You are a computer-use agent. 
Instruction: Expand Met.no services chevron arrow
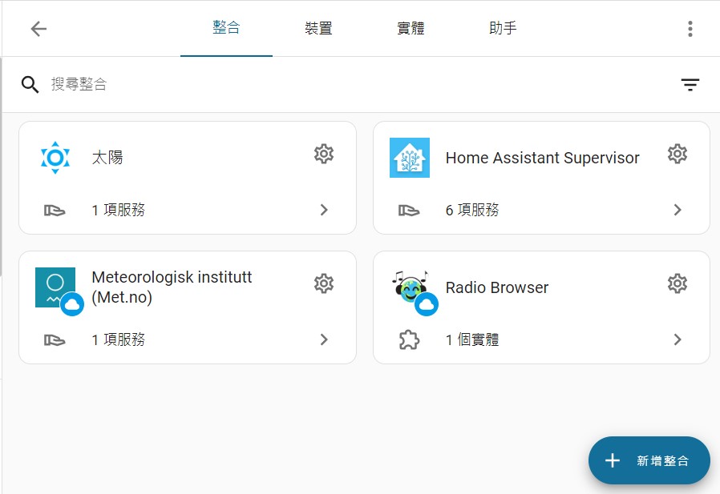(324, 339)
